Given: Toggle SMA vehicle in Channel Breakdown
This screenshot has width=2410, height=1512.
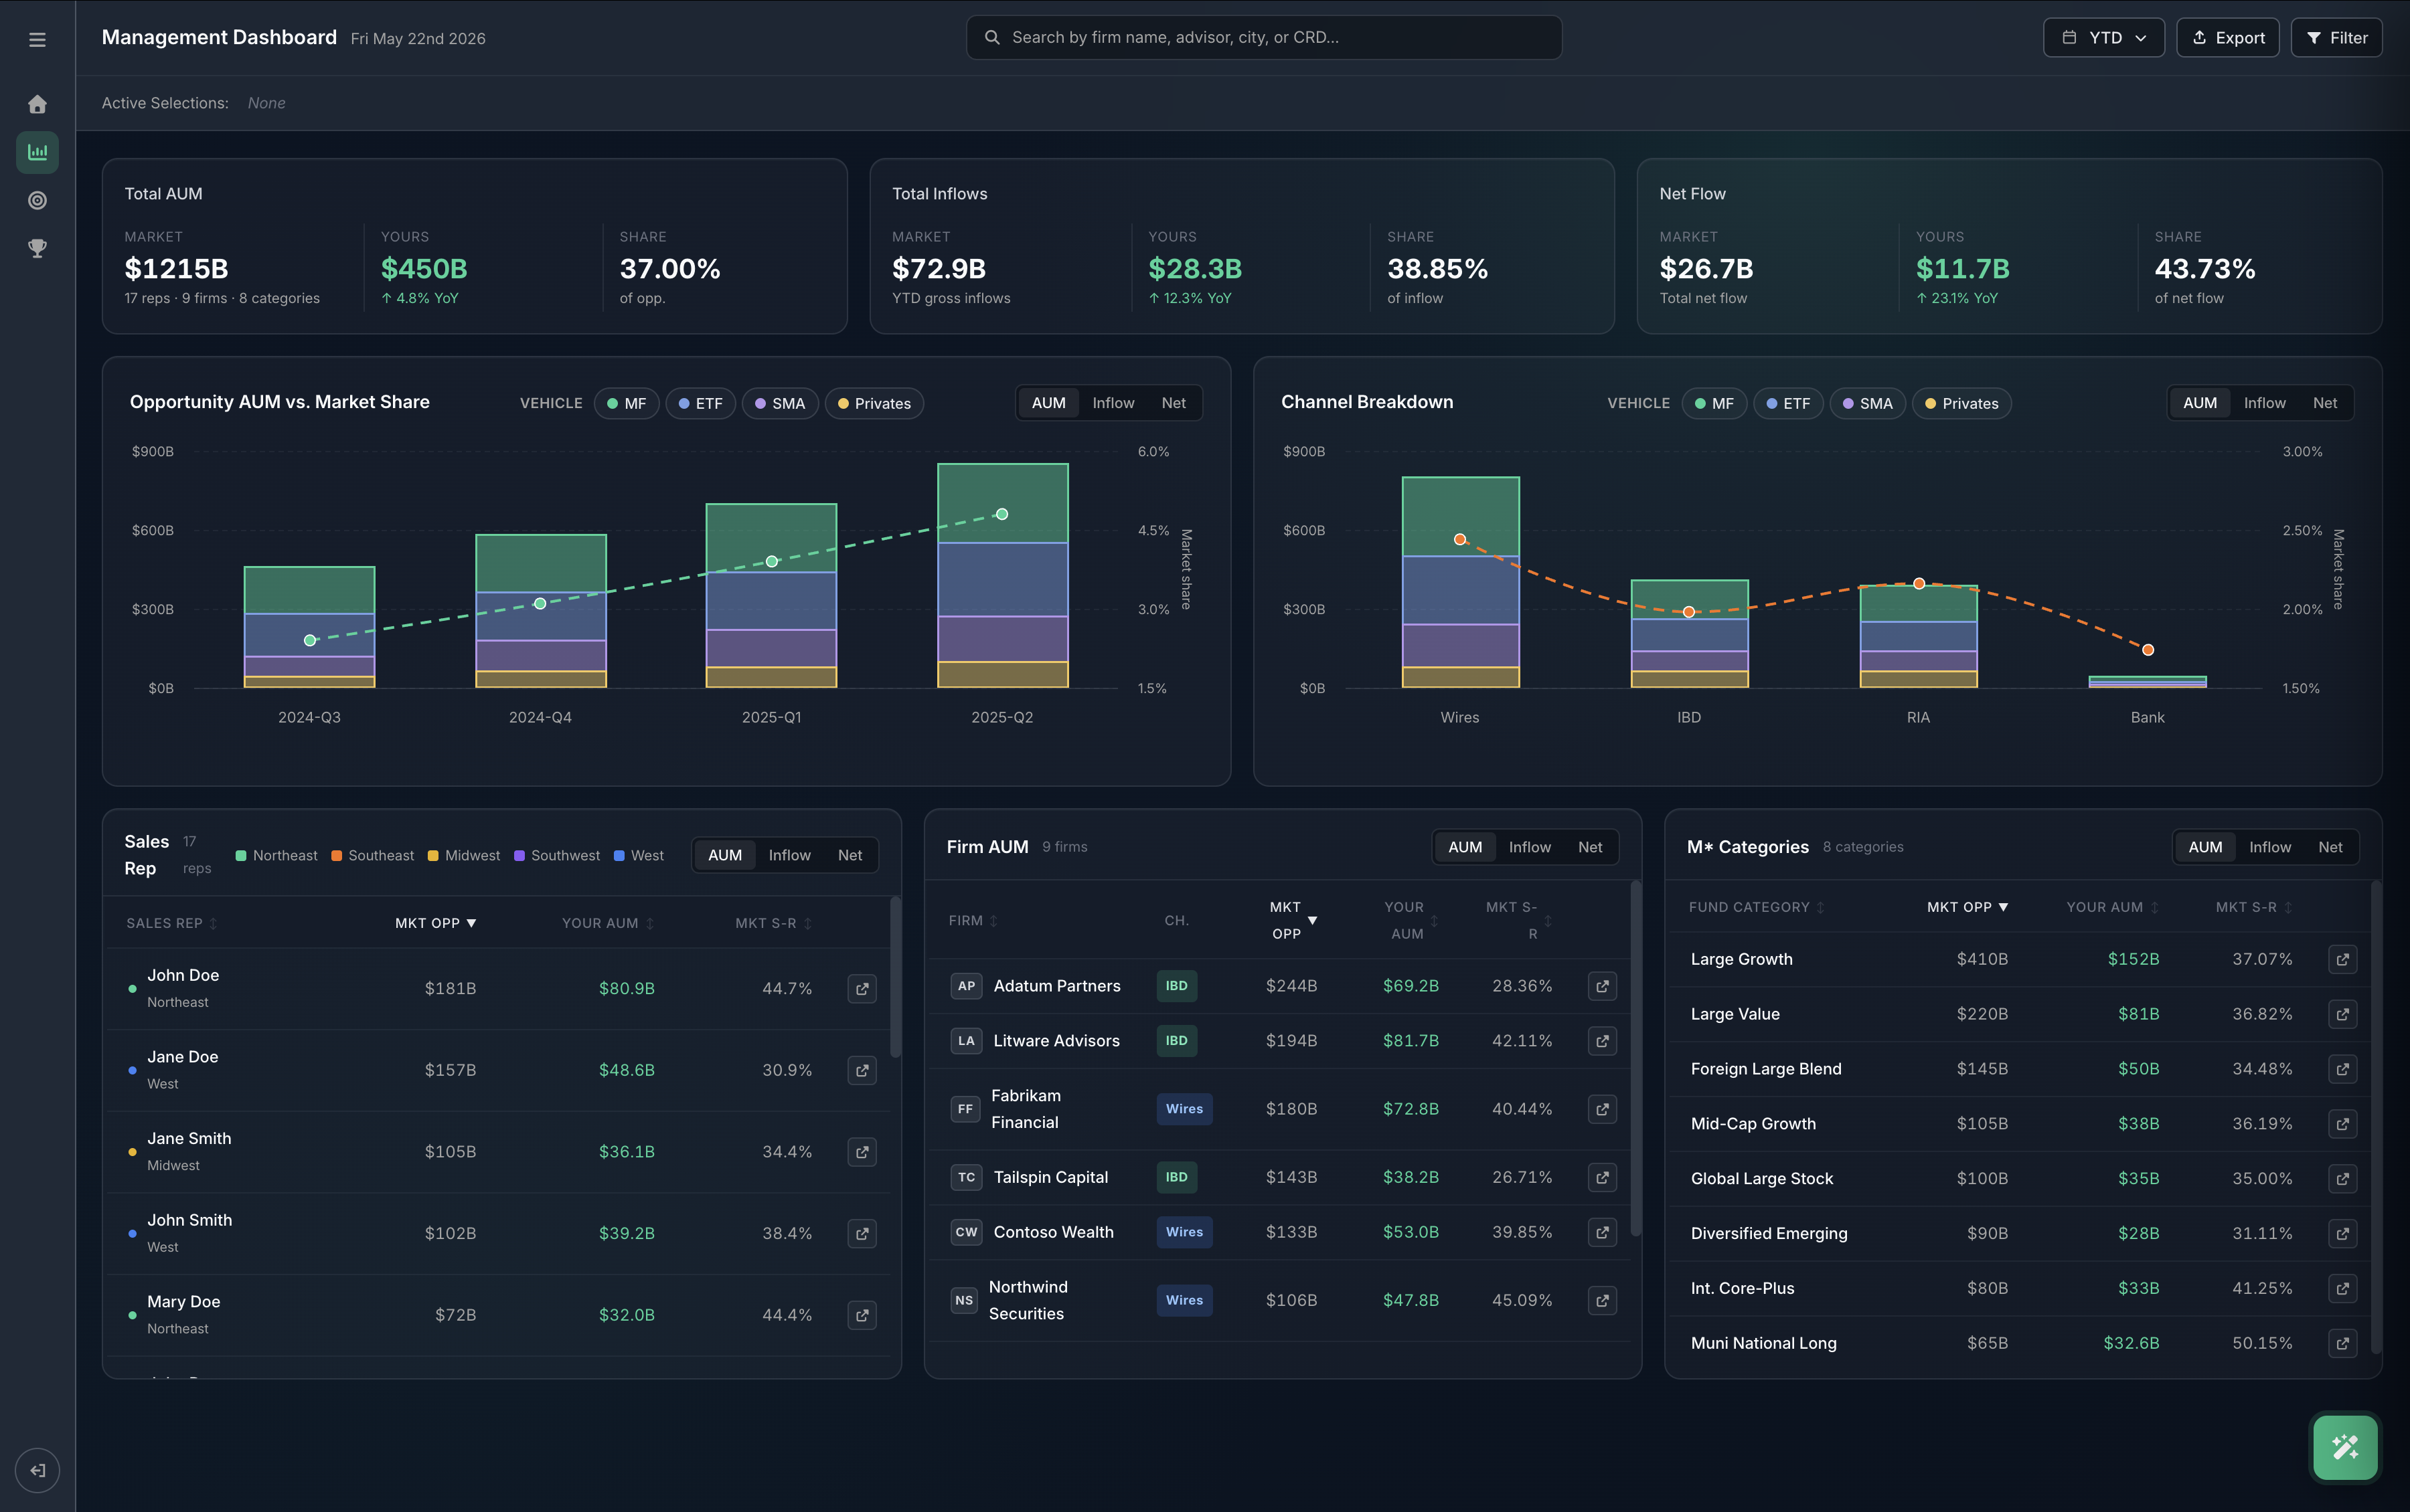Looking at the screenshot, I should coord(1867,403).
